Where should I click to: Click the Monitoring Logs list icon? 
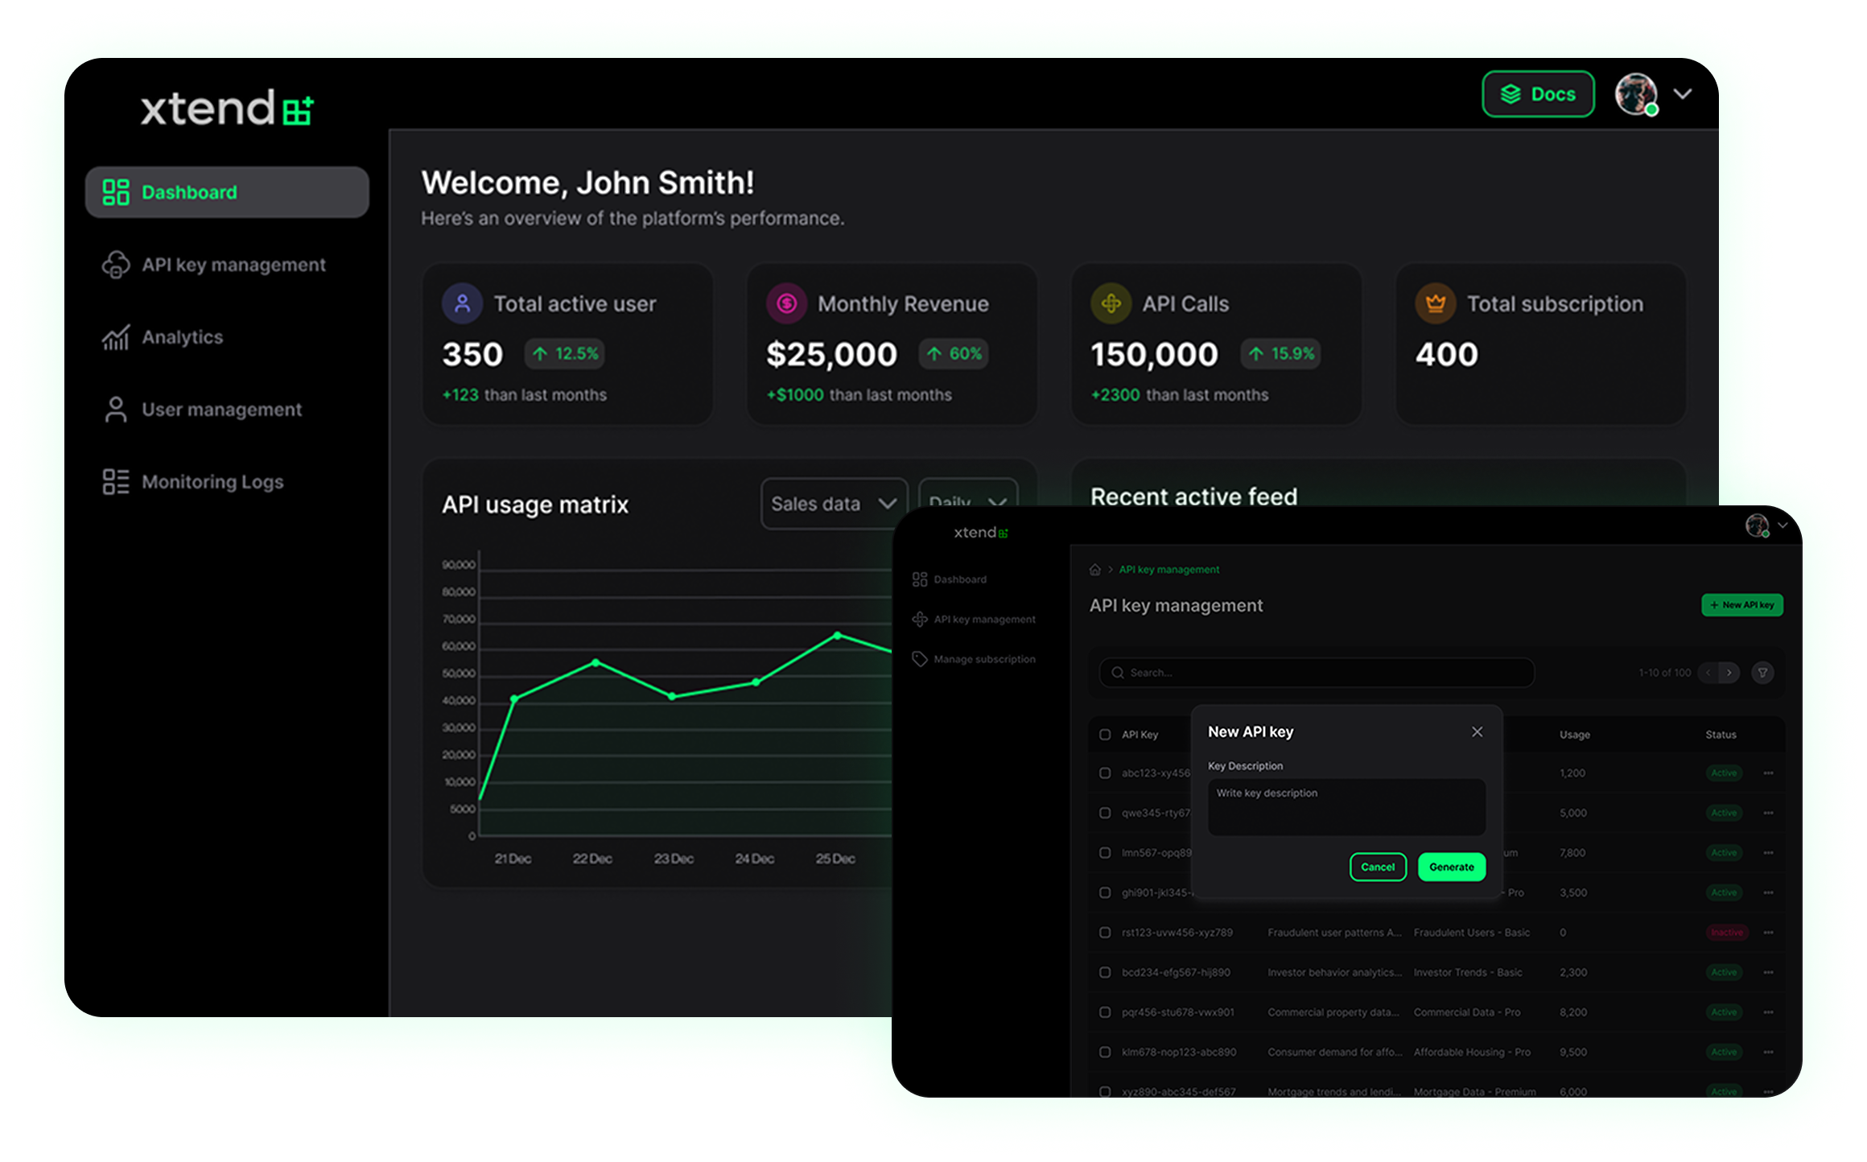pos(116,482)
